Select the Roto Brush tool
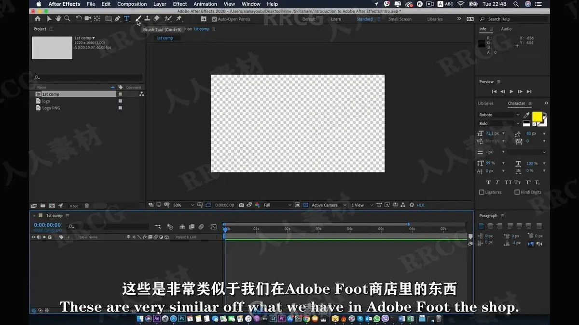Image resolution: width=579 pixels, height=325 pixels. [x=168, y=19]
